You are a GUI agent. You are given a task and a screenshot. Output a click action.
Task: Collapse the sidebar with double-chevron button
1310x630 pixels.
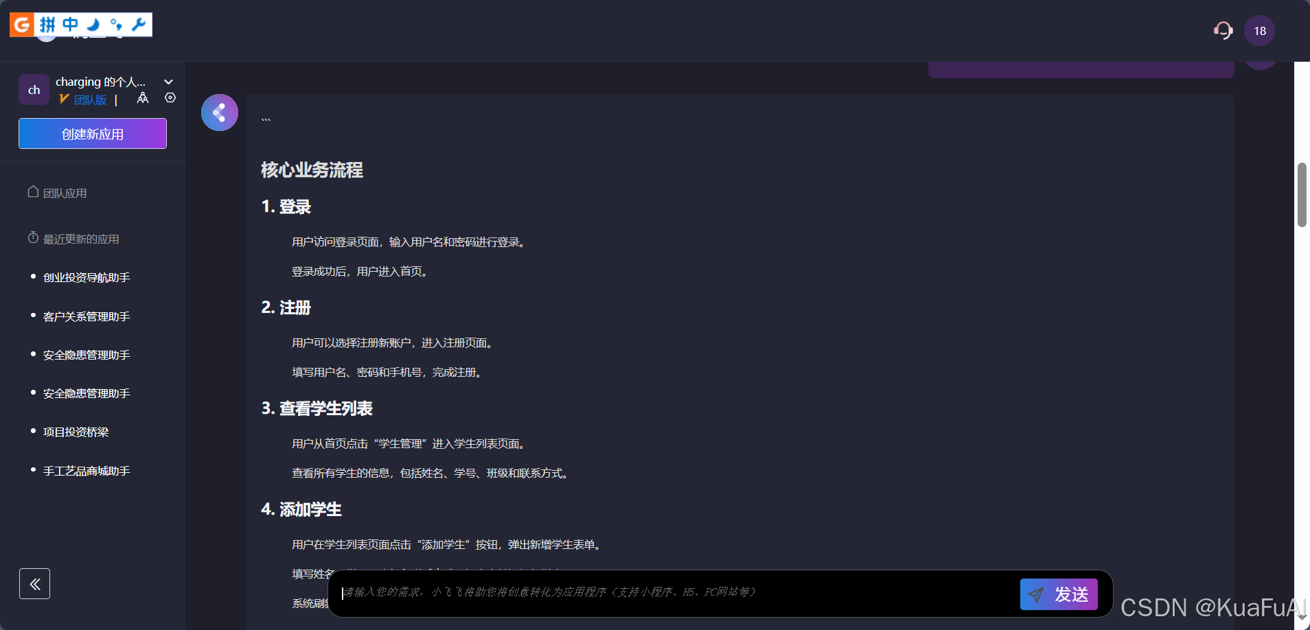pos(34,584)
